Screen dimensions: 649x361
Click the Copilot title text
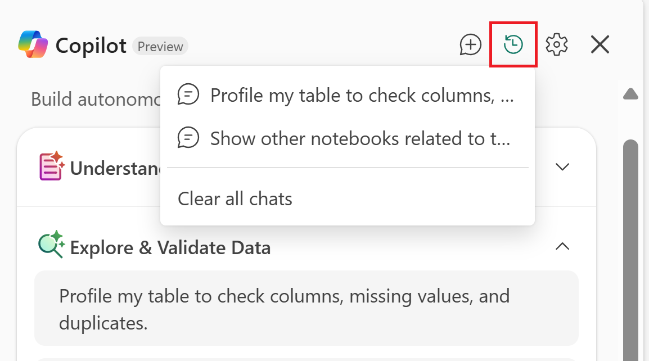click(x=91, y=46)
